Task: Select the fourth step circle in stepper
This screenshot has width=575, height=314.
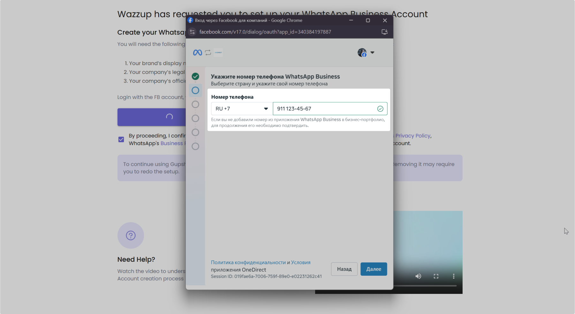Action: pyautogui.click(x=195, y=118)
